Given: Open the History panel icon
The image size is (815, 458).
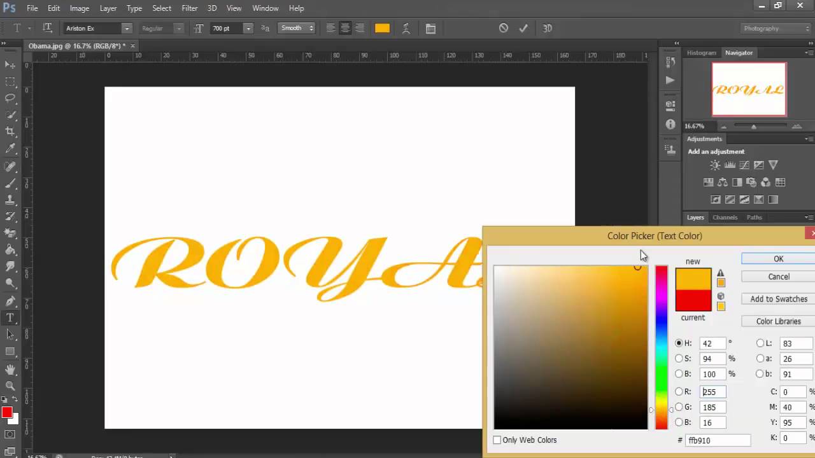Looking at the screenshot, I should [670, 62].
